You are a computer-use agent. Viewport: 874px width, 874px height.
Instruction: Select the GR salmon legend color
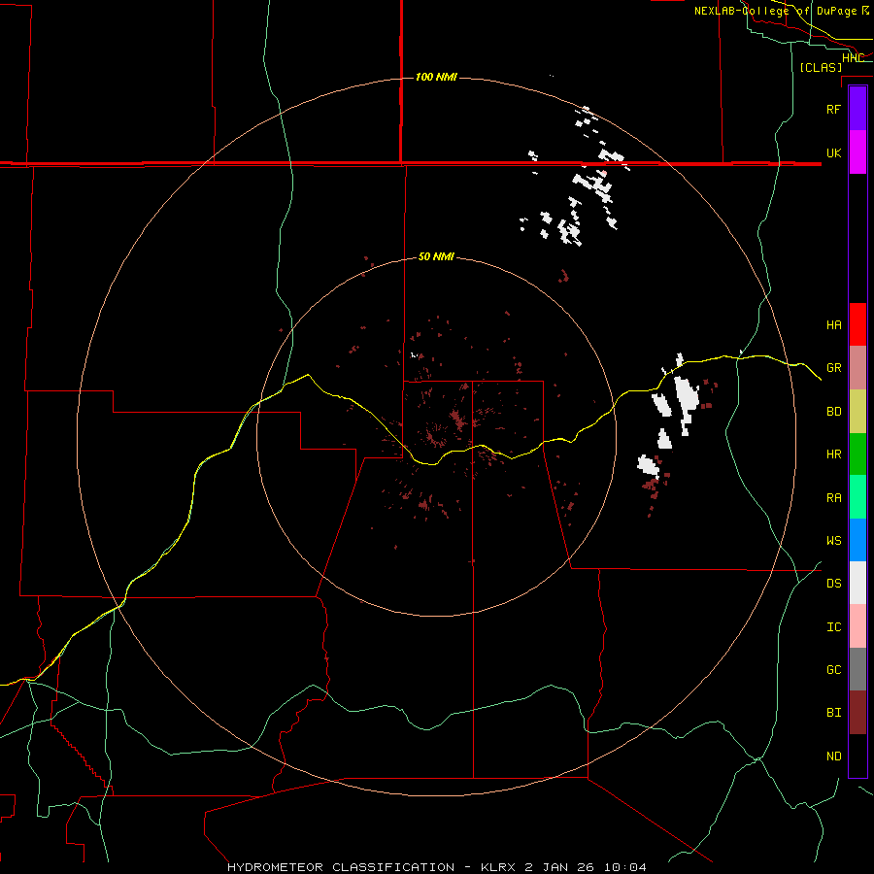coord(857,367)
